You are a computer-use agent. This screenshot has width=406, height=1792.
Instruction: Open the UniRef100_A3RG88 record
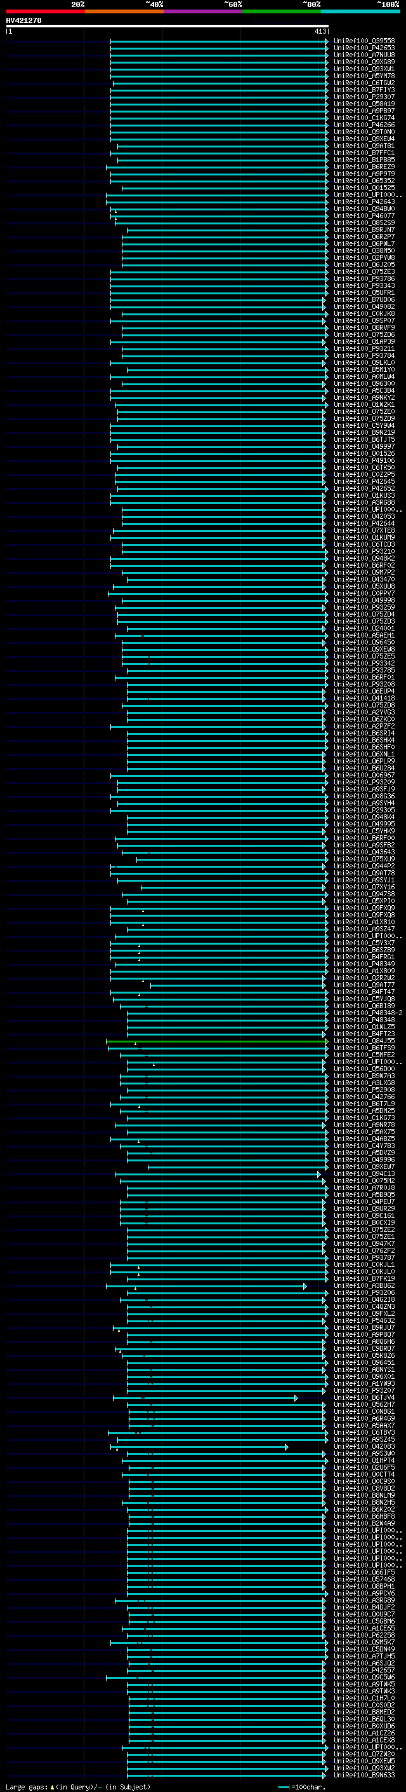pyautogui.click(x=364, y=503)
